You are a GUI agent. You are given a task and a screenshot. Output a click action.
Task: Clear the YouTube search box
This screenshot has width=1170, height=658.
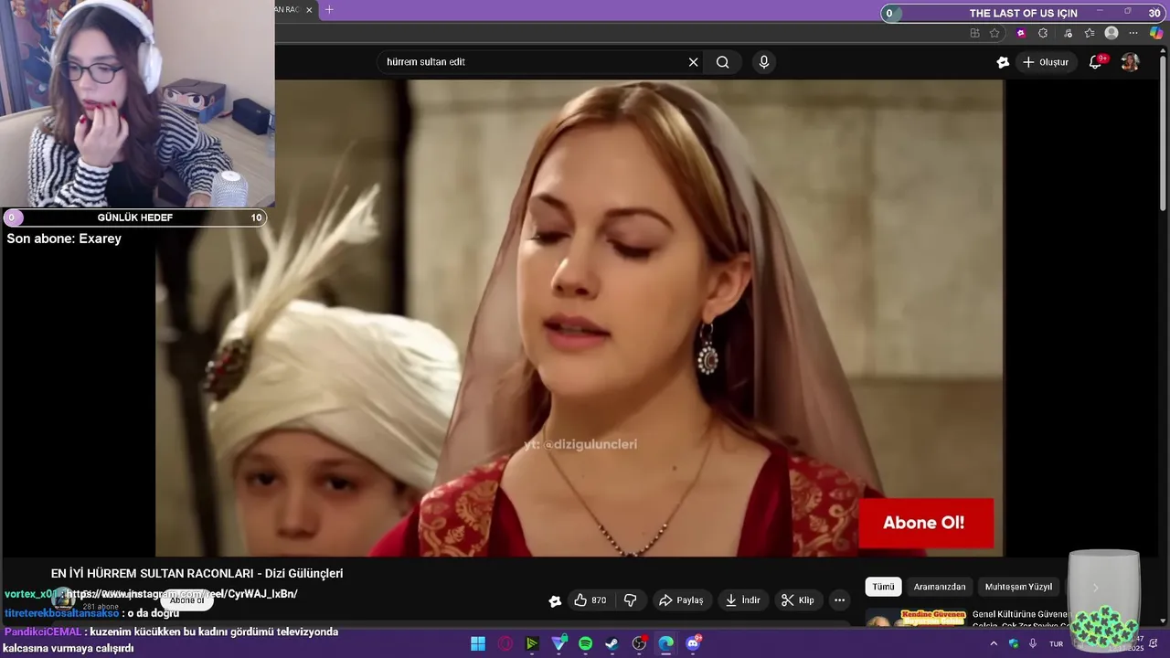(x=693, y=62)
